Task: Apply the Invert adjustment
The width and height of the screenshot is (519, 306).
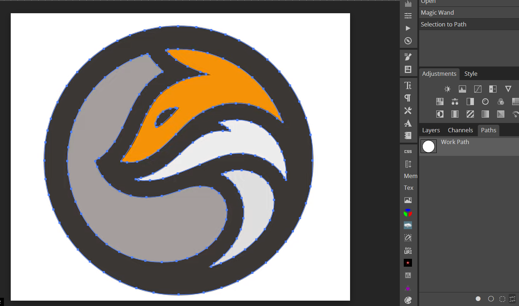Action: click(440, 114)
